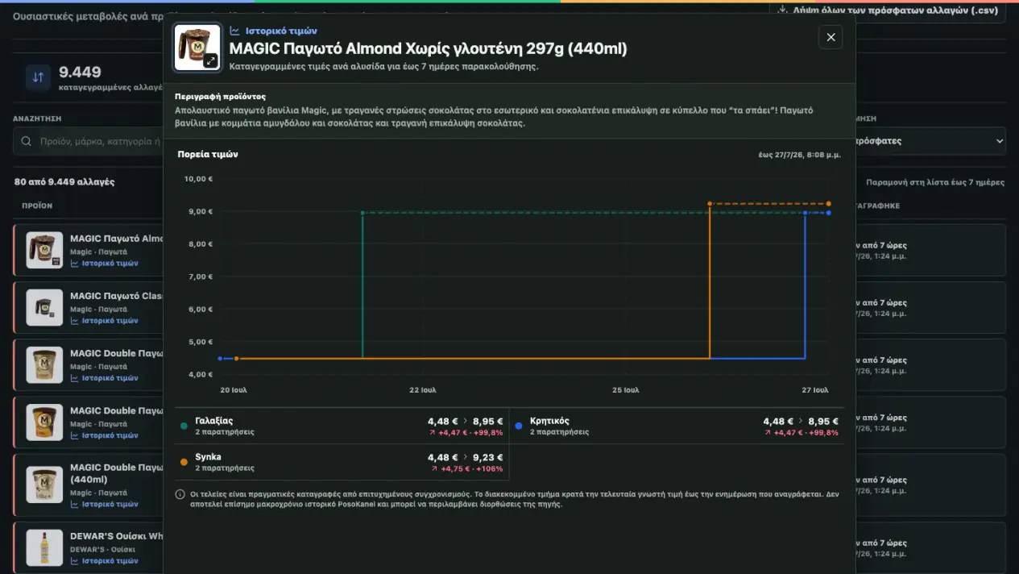
Task: Download all recent changes as .csv
Action: pyautogui.click(x=888, y=10)
